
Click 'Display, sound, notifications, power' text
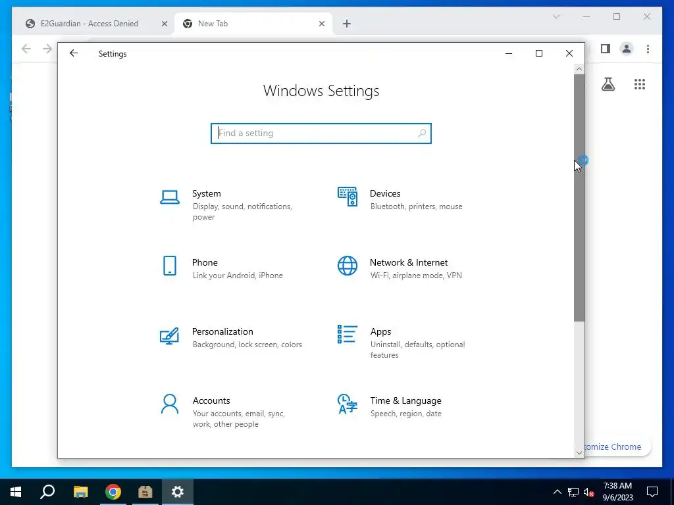(242, 212)
